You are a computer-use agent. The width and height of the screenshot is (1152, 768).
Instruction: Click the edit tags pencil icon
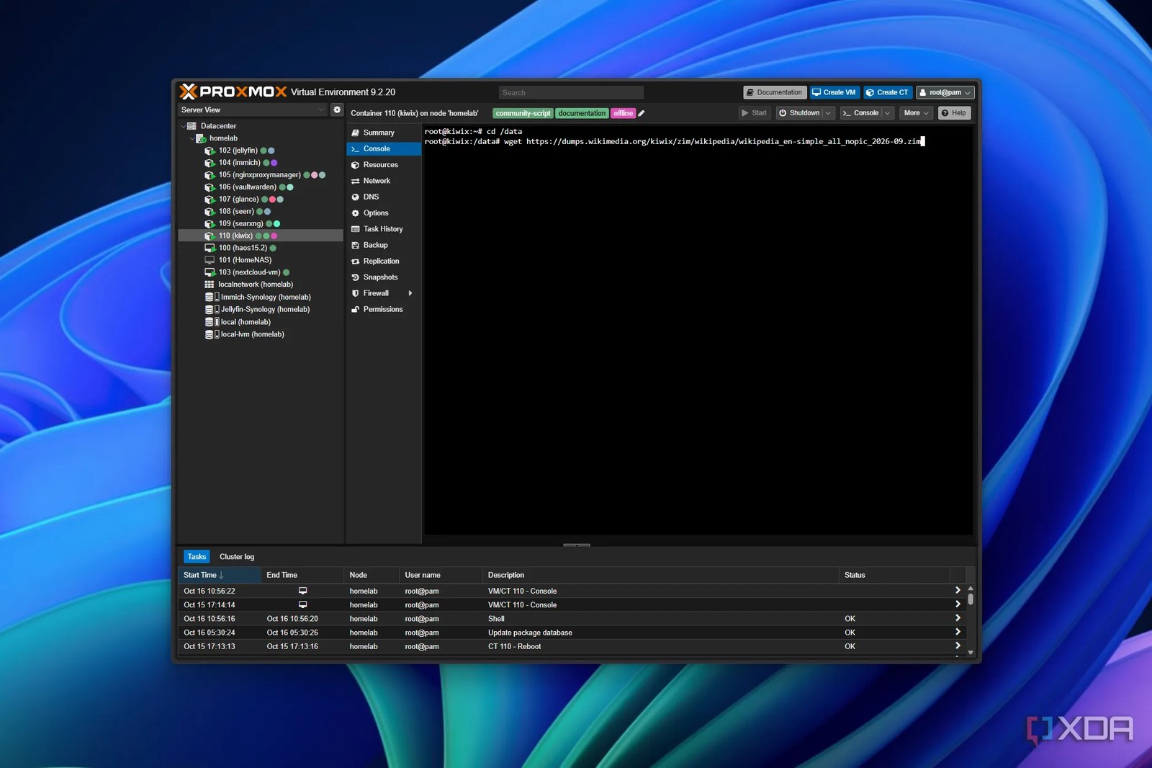[x=642, y=113]
